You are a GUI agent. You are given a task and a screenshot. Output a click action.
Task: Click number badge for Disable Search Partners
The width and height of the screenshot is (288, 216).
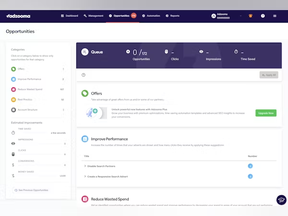coord(251,166)
